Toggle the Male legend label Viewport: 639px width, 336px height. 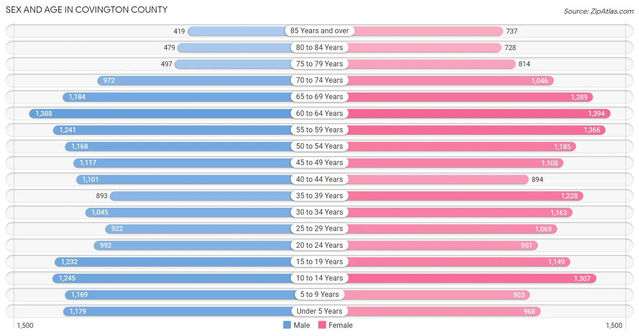tap(302, 325)
